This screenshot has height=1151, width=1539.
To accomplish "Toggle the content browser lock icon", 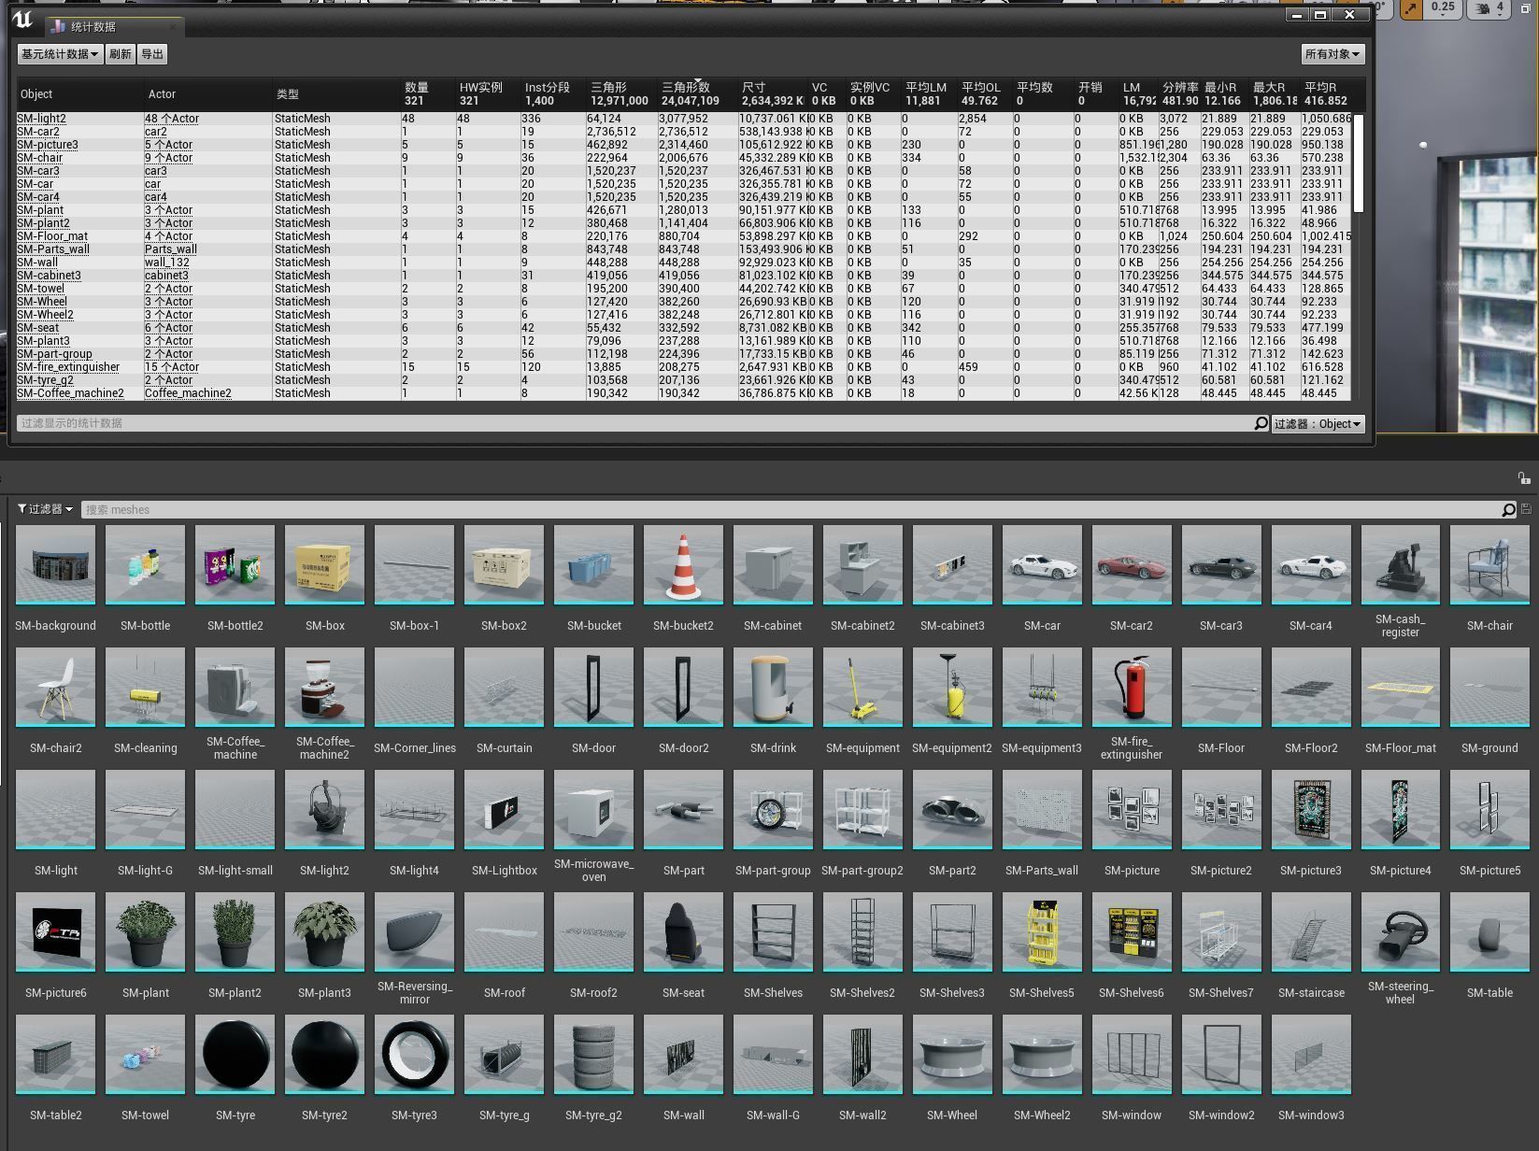I will pyautogui.click(x=1524, y=477).
